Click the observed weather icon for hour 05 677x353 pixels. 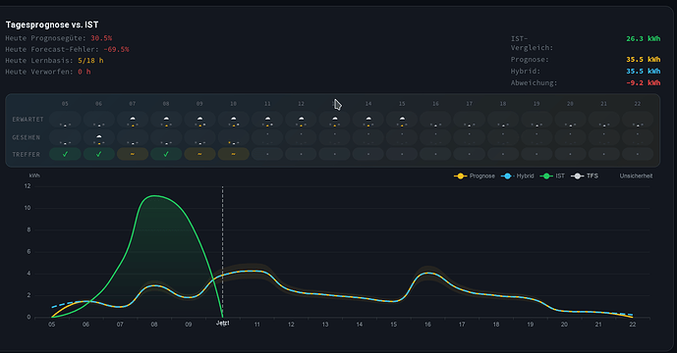click(x=65, y=137)
